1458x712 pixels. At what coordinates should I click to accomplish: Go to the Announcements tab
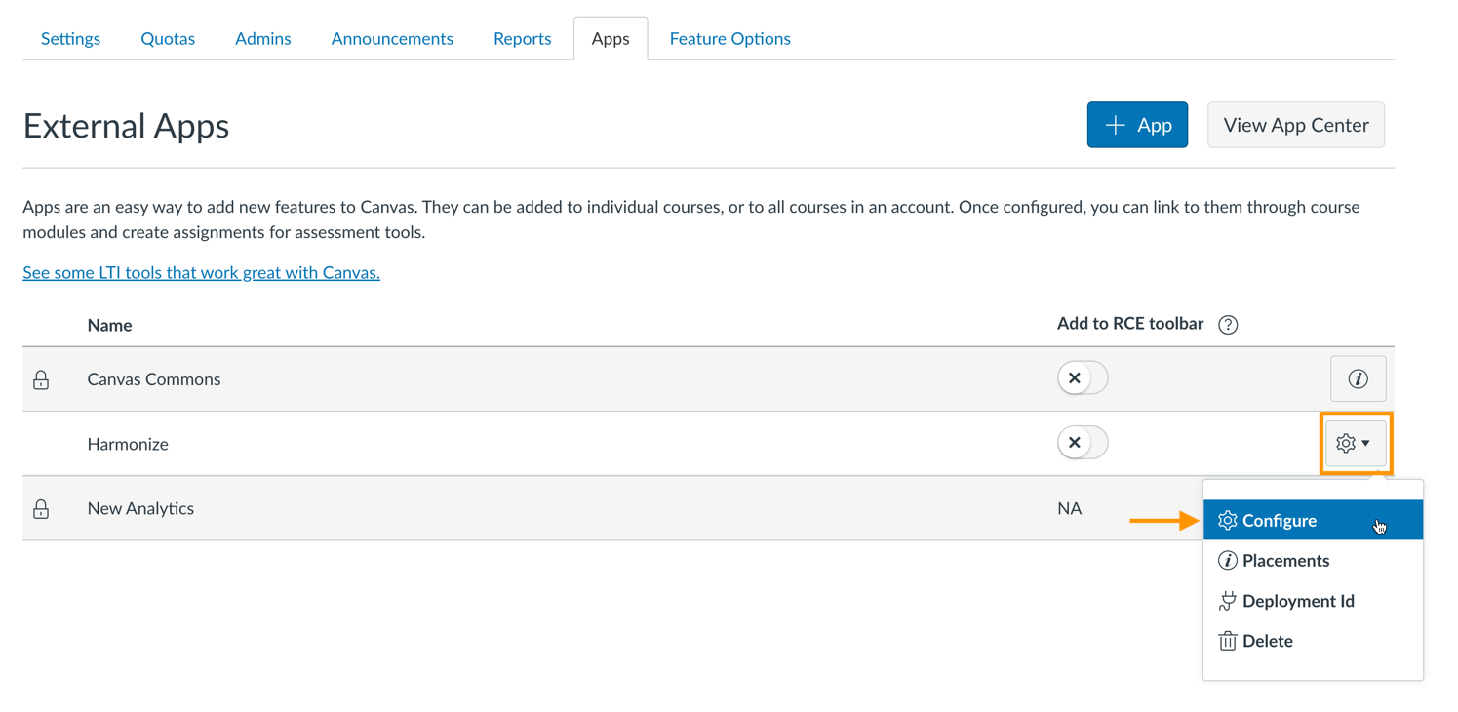392,39
